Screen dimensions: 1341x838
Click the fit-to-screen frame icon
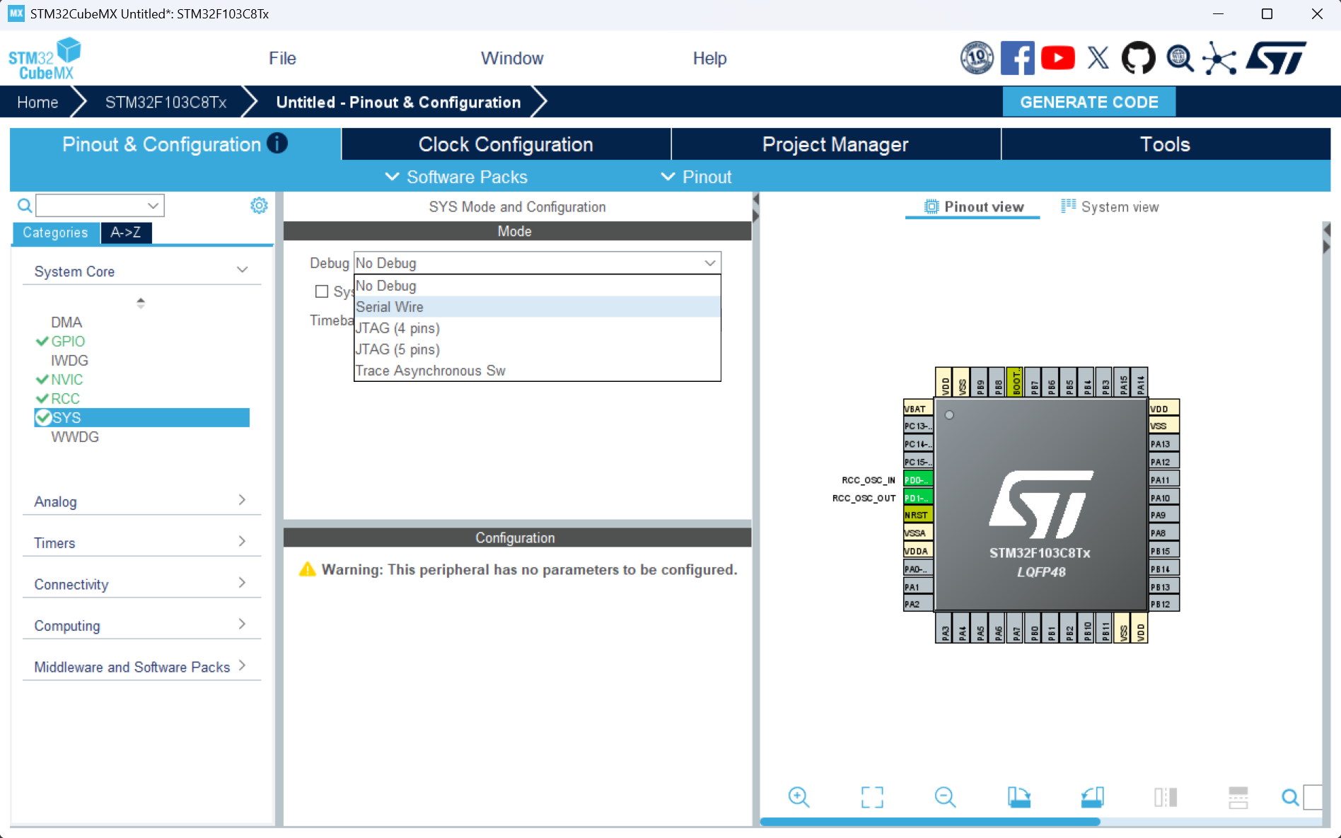click(872, 797)
